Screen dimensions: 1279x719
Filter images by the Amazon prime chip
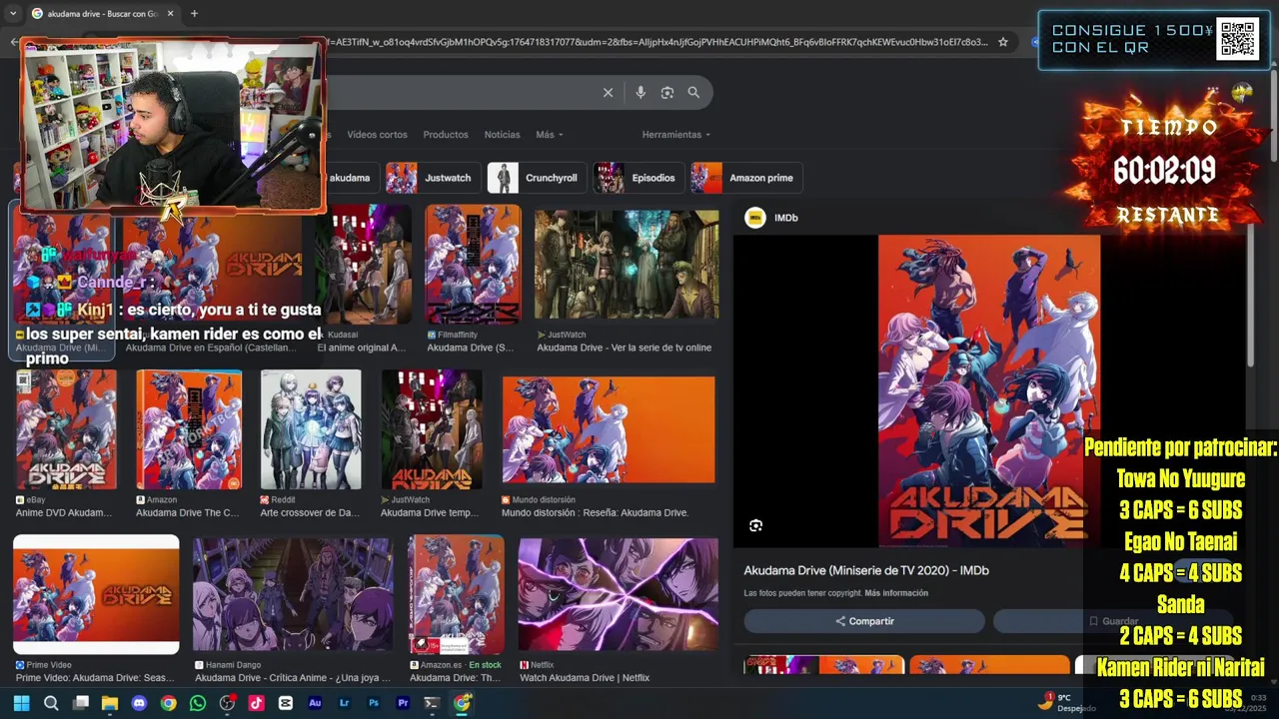click(745, 178)
